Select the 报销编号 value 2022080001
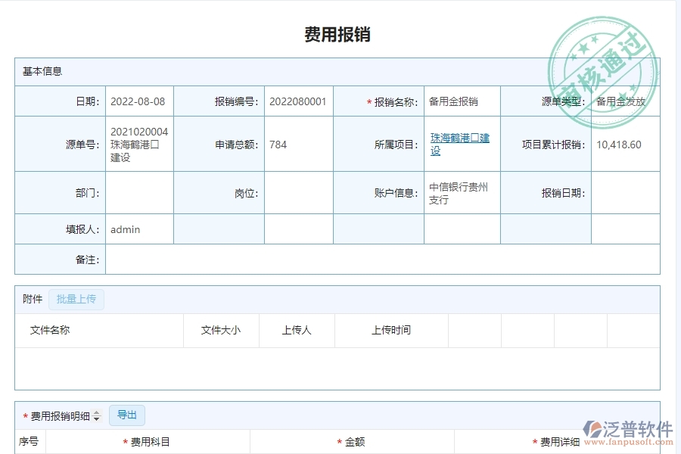 point(298,101)
